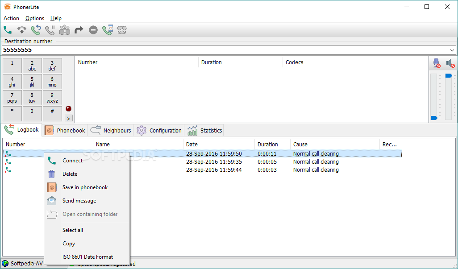Click the green Call handset toolbar icon
This screenshot has width=458, height=269.
8,30
